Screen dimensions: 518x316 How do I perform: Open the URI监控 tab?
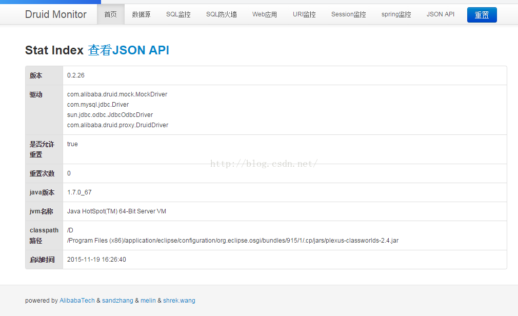click(x=304, y=14)
